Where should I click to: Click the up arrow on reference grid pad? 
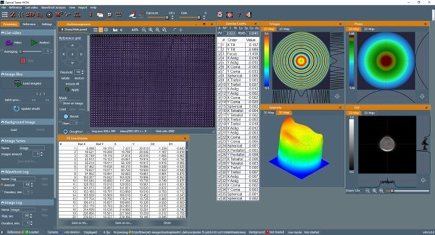click(72, 45)
